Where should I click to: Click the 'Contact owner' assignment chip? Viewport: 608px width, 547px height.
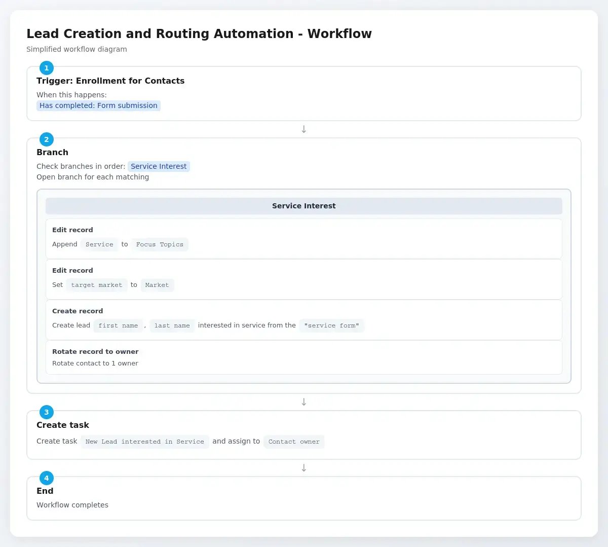[294, 442]
